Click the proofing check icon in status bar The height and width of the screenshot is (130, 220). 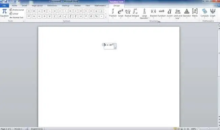27,129
